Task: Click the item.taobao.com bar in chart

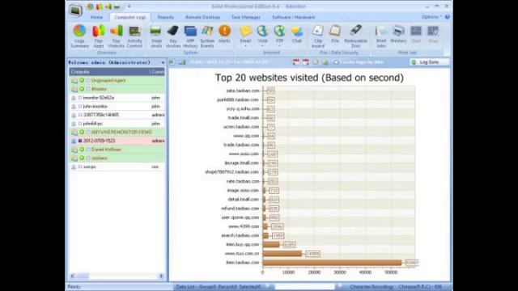Action: (332, 263)
